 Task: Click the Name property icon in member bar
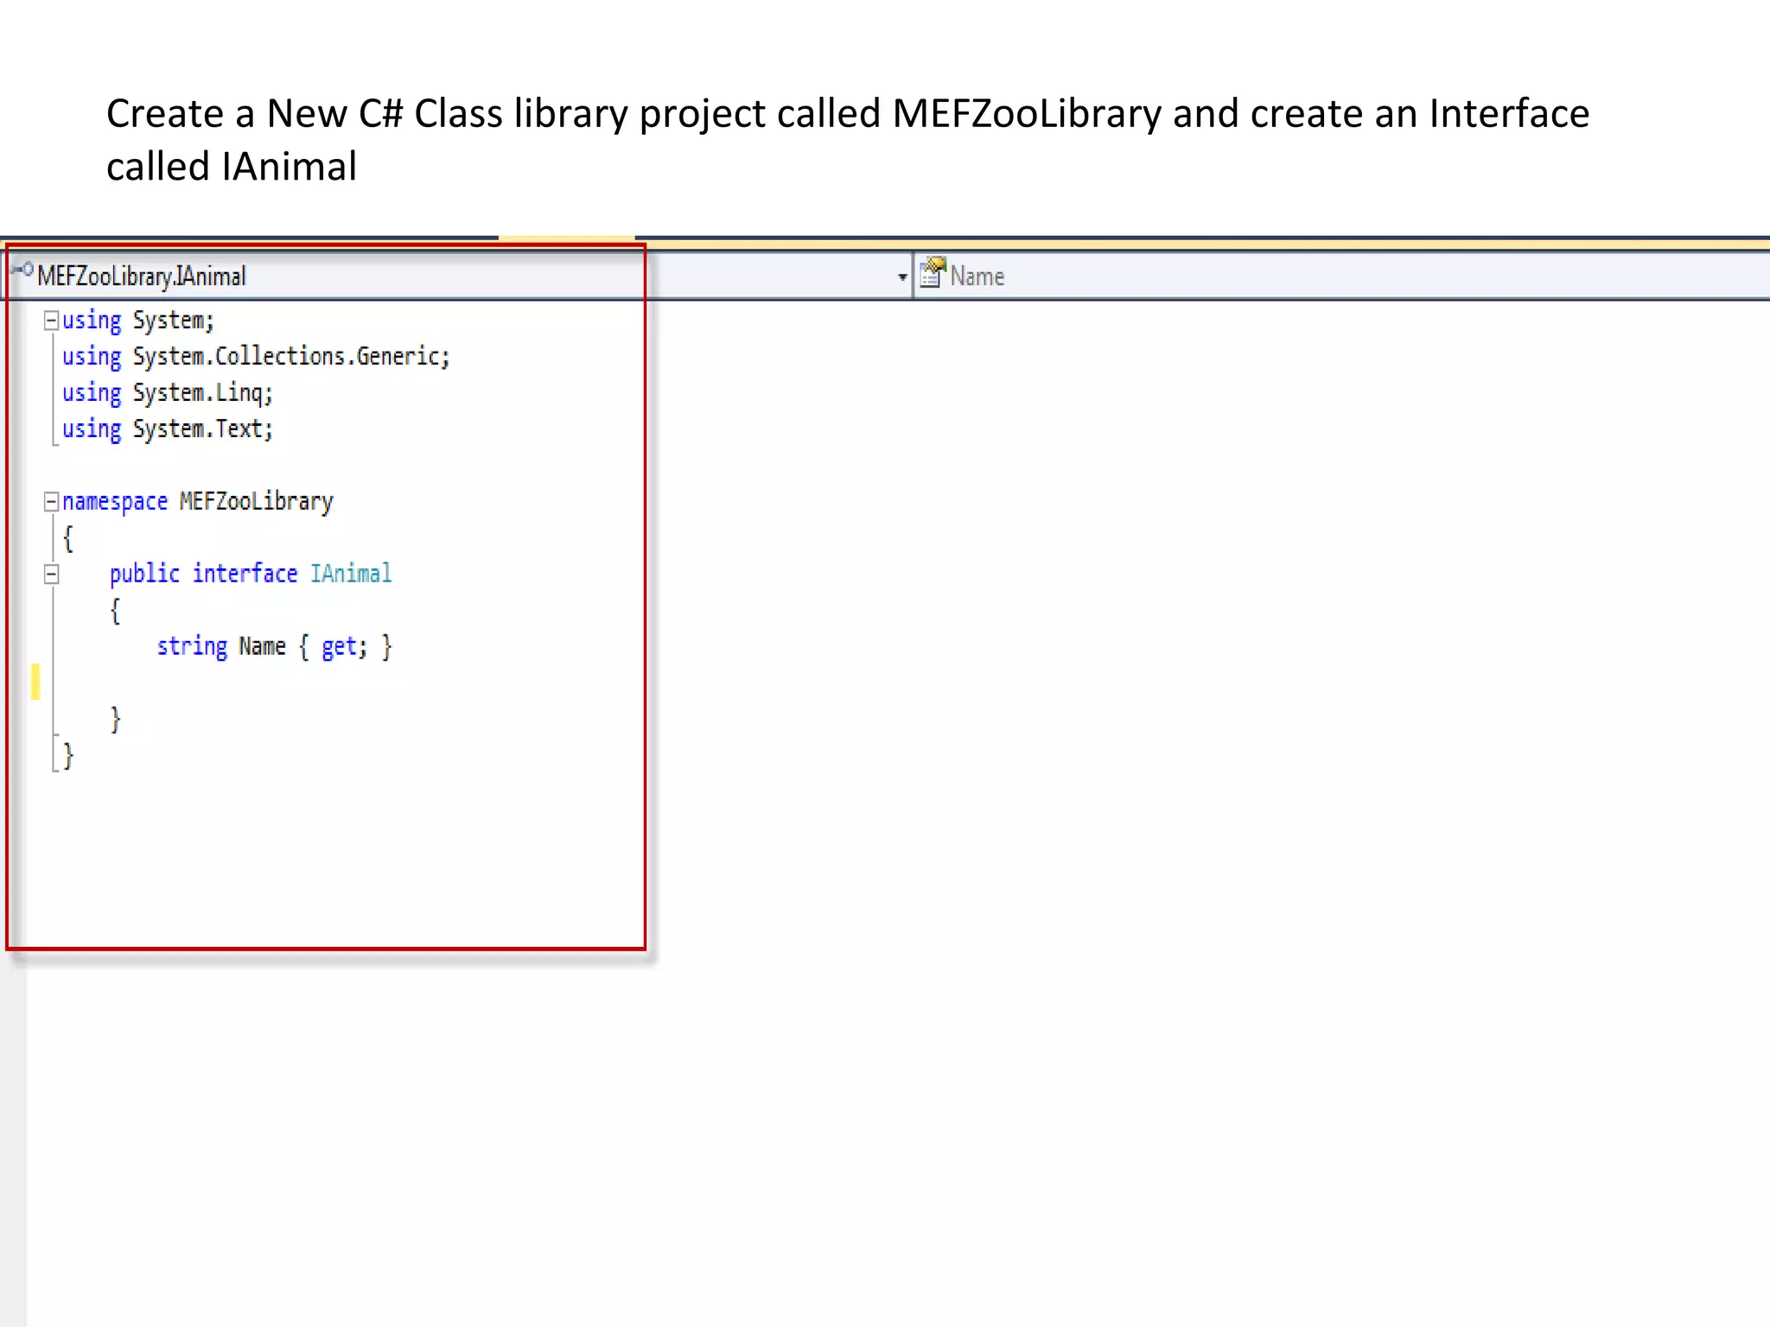932,273
